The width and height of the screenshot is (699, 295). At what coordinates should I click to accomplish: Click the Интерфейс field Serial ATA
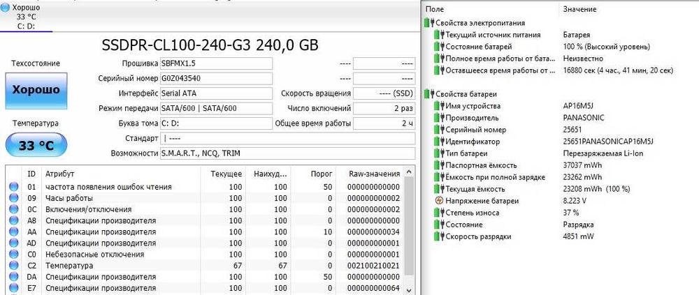point(216,93)
